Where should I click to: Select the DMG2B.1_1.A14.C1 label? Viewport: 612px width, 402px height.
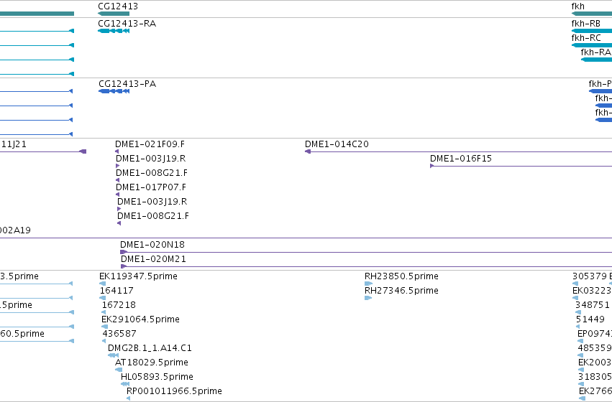[150, 348]
